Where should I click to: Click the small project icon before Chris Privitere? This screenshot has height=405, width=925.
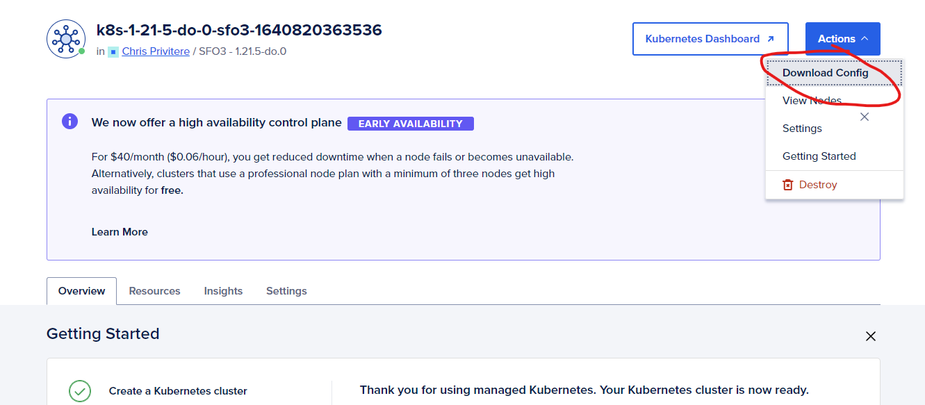pos(113,51)
